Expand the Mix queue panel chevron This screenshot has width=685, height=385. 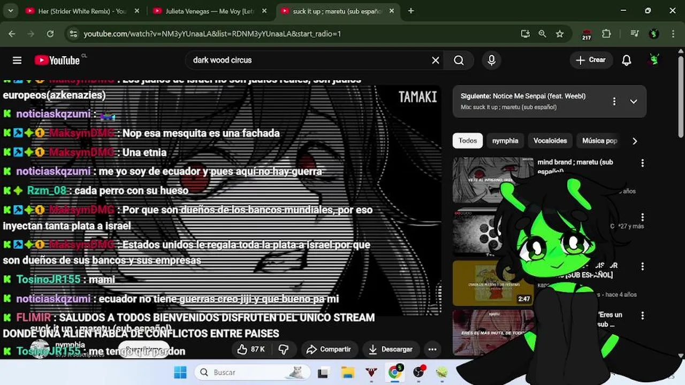pyautogui.click(x=634, y=101)
